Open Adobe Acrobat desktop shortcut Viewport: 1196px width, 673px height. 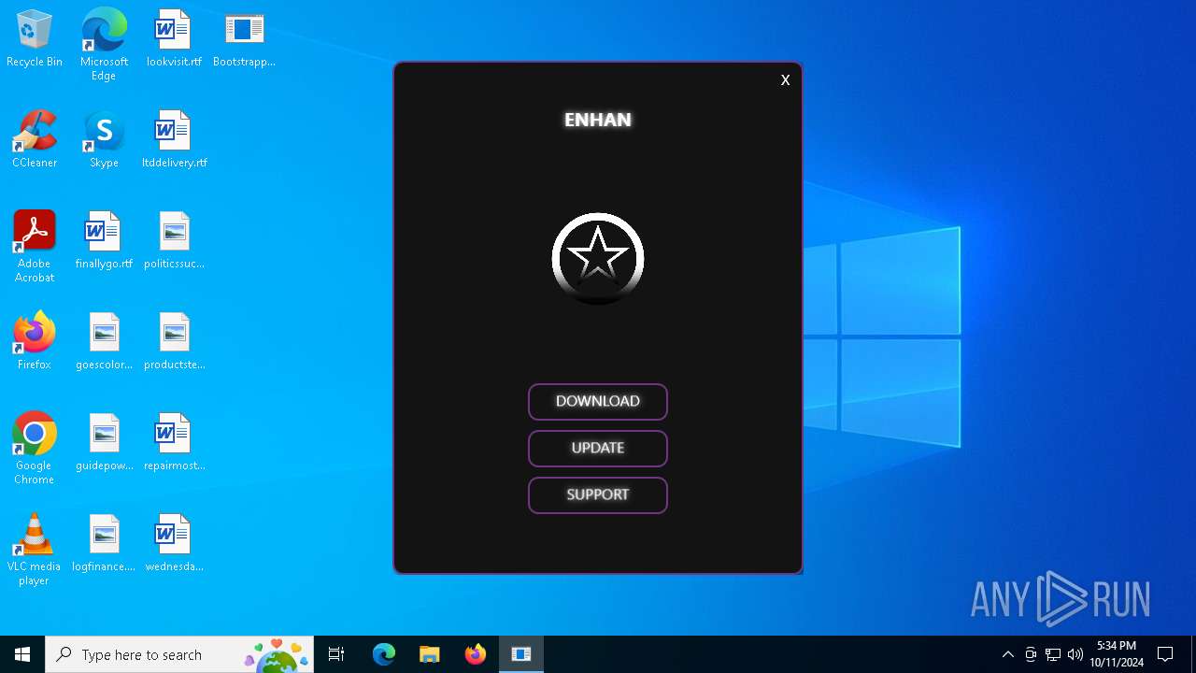pos(35,246)
